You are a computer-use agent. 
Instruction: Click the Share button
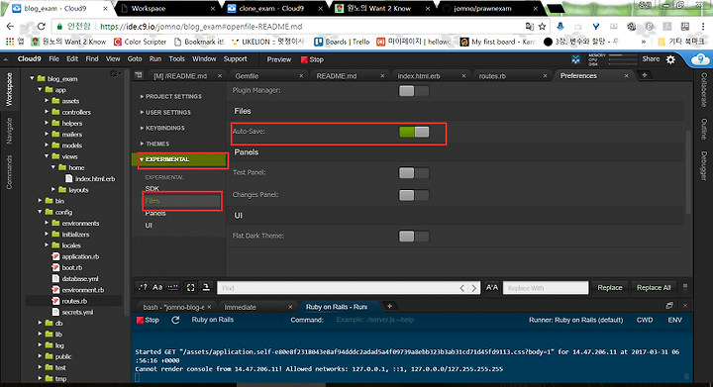click(x=651, y=59)
